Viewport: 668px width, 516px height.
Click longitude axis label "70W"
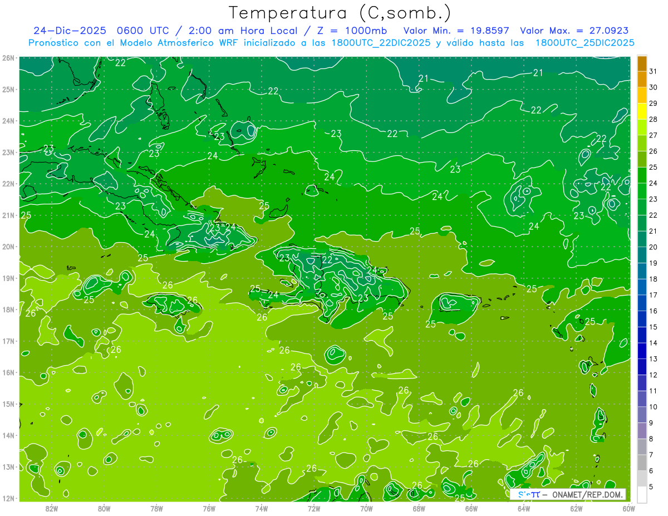click(x=366, y=509)
